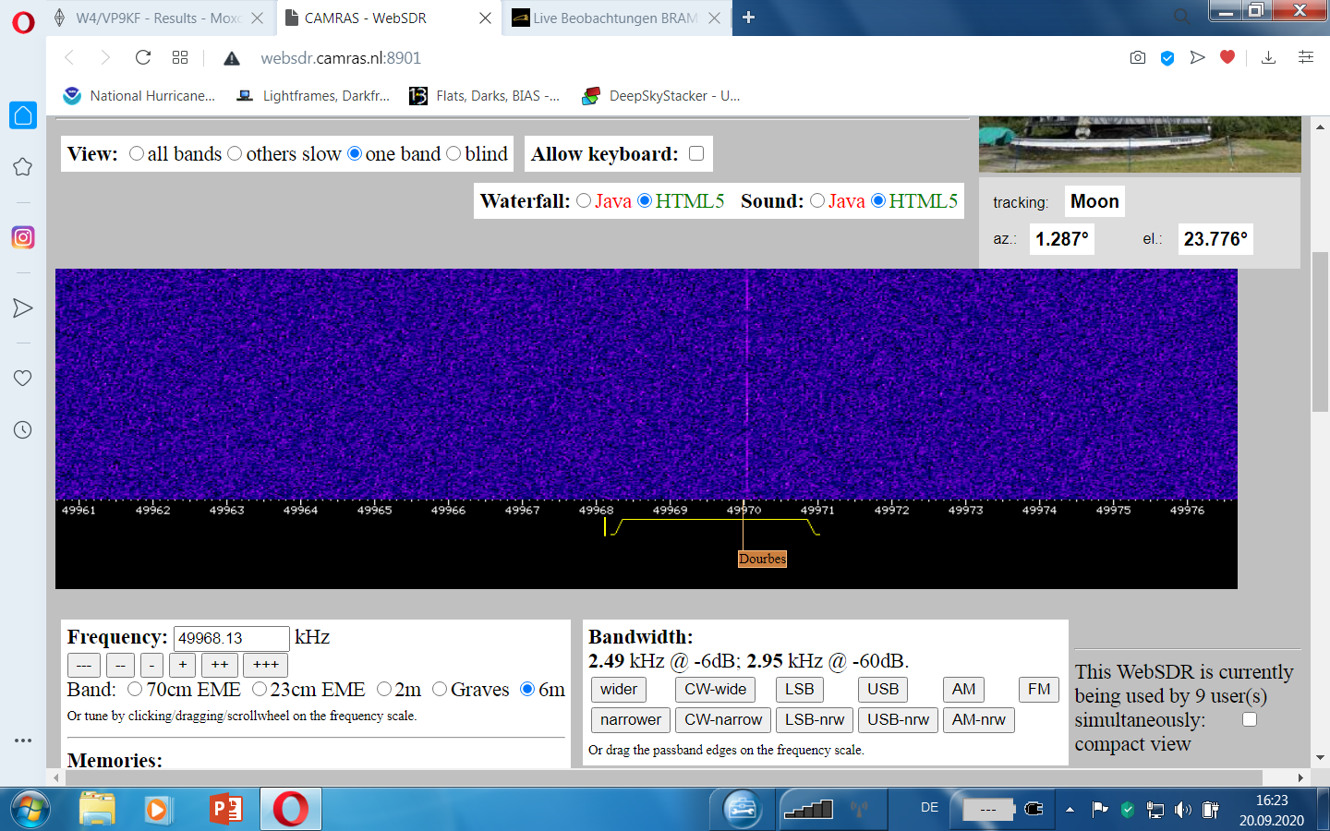Select the 'all bands' view option
1330x831 pixels.
click(137, 153)
